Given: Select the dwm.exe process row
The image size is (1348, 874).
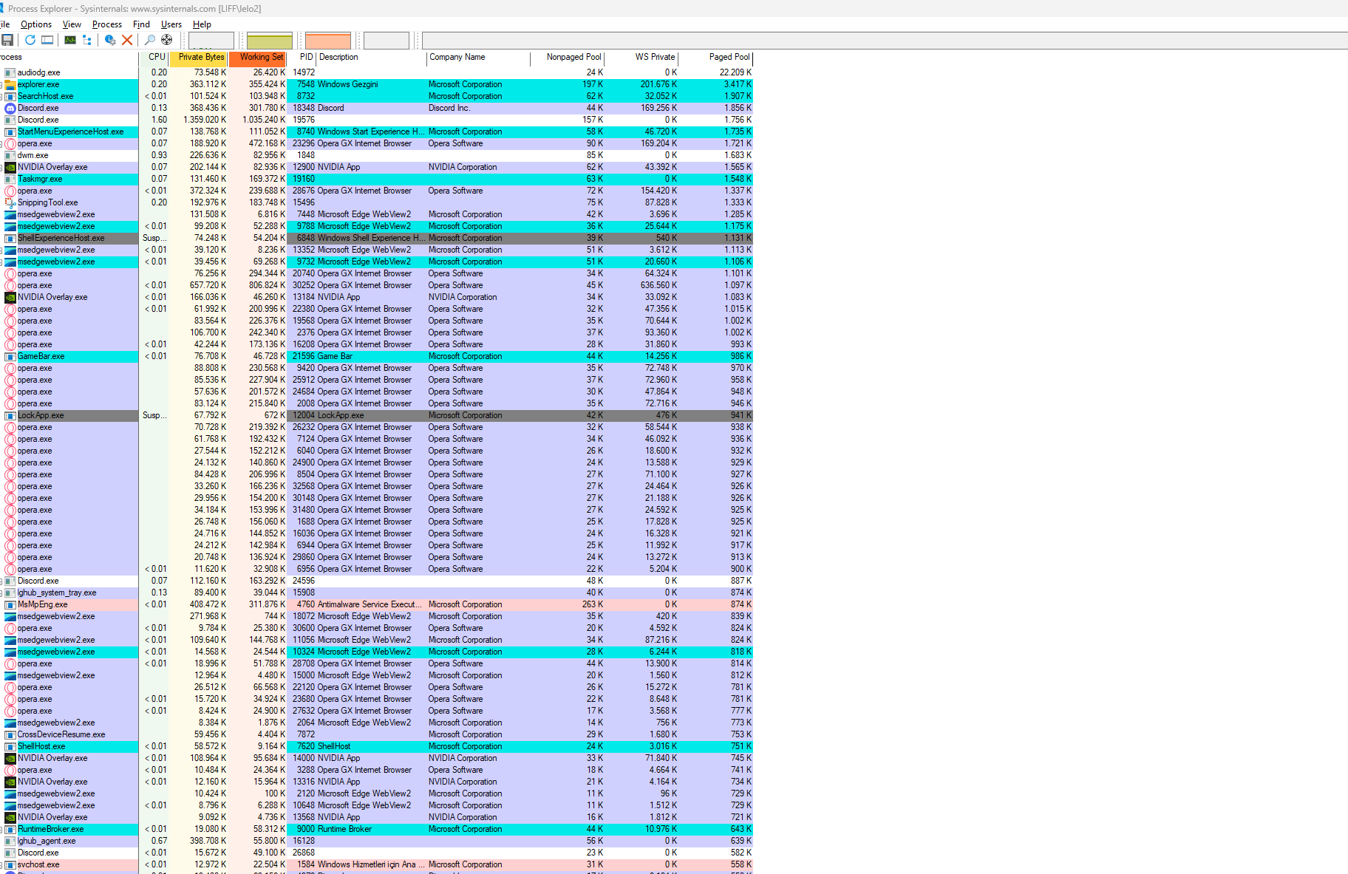Looking at the screenshot, I should point(376,155).
